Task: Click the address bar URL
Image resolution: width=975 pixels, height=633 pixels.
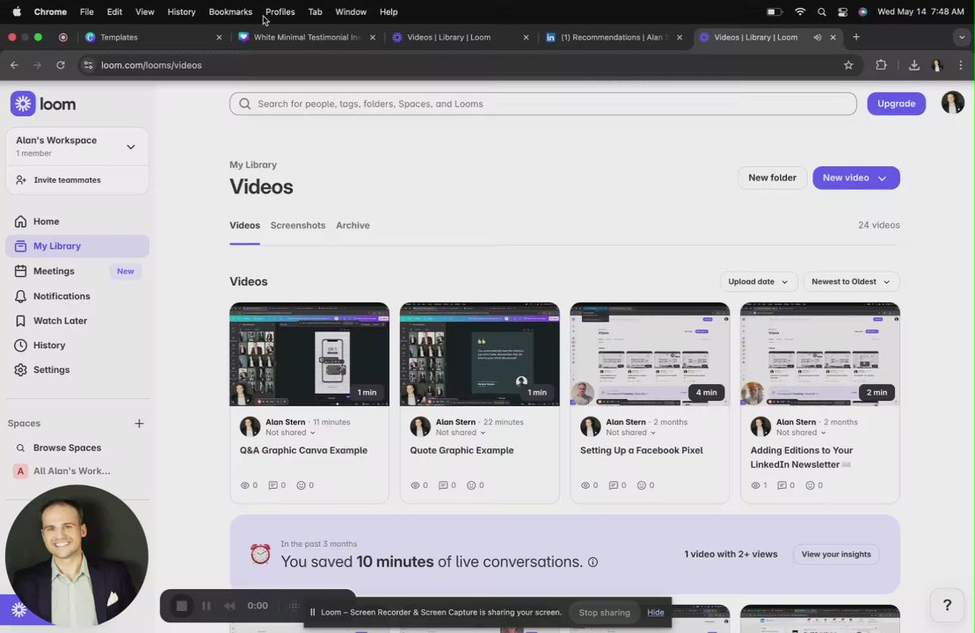Action: [151, 65]
